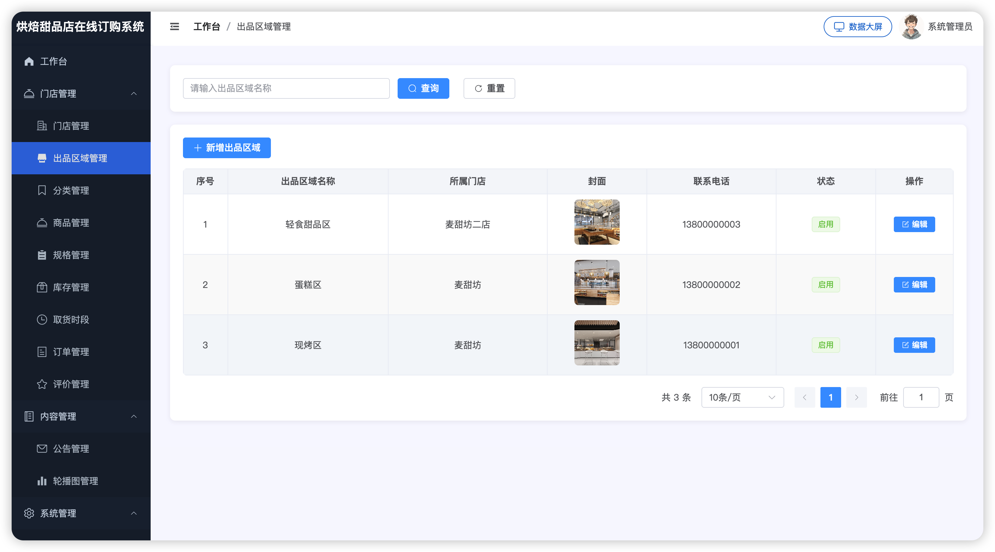Click the previous page arrow
Image resolution: width=995 pixels, height=552 pixels.
tap(805, 397)
